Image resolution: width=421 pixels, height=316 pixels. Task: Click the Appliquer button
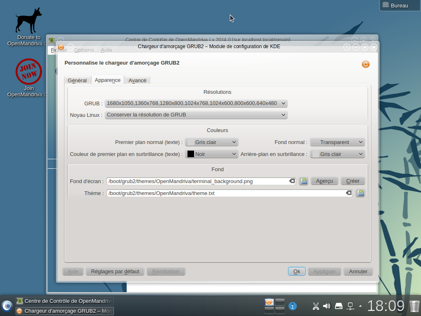(324, 272)
